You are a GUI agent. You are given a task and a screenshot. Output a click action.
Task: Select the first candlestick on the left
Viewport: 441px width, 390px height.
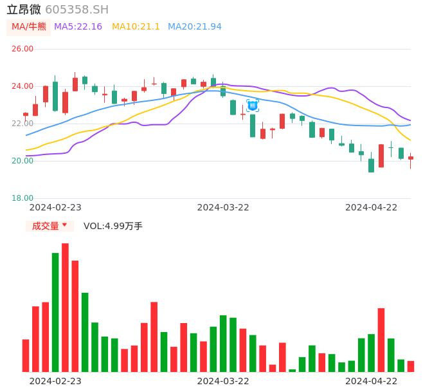tap(26, 115)
